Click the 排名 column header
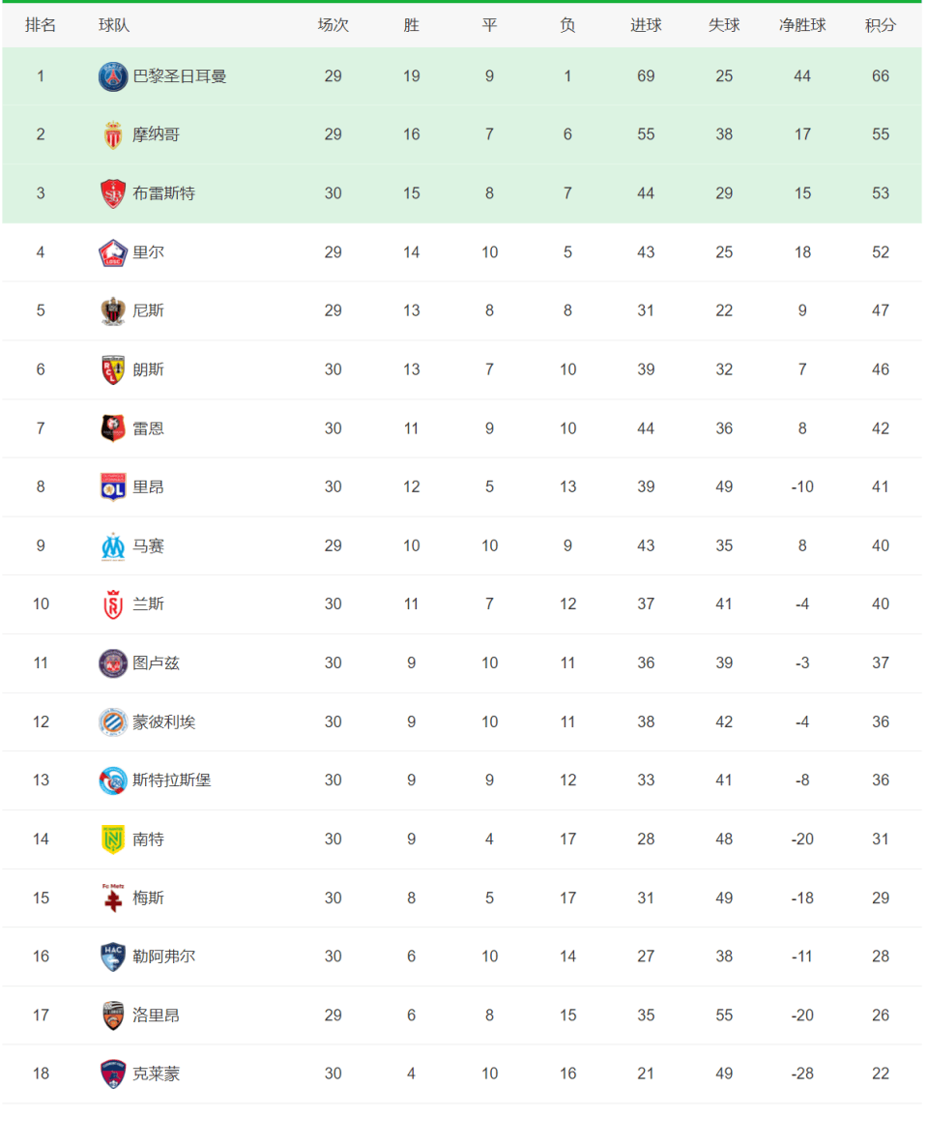Screen dimensions: 928x1148 click(41, 25)
